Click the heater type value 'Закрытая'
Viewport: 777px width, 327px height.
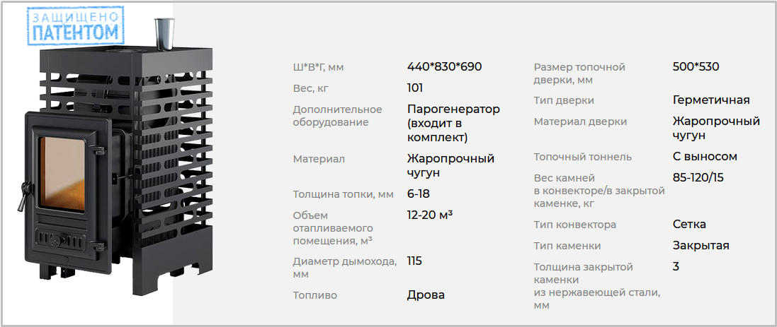(x=701, y=246)
